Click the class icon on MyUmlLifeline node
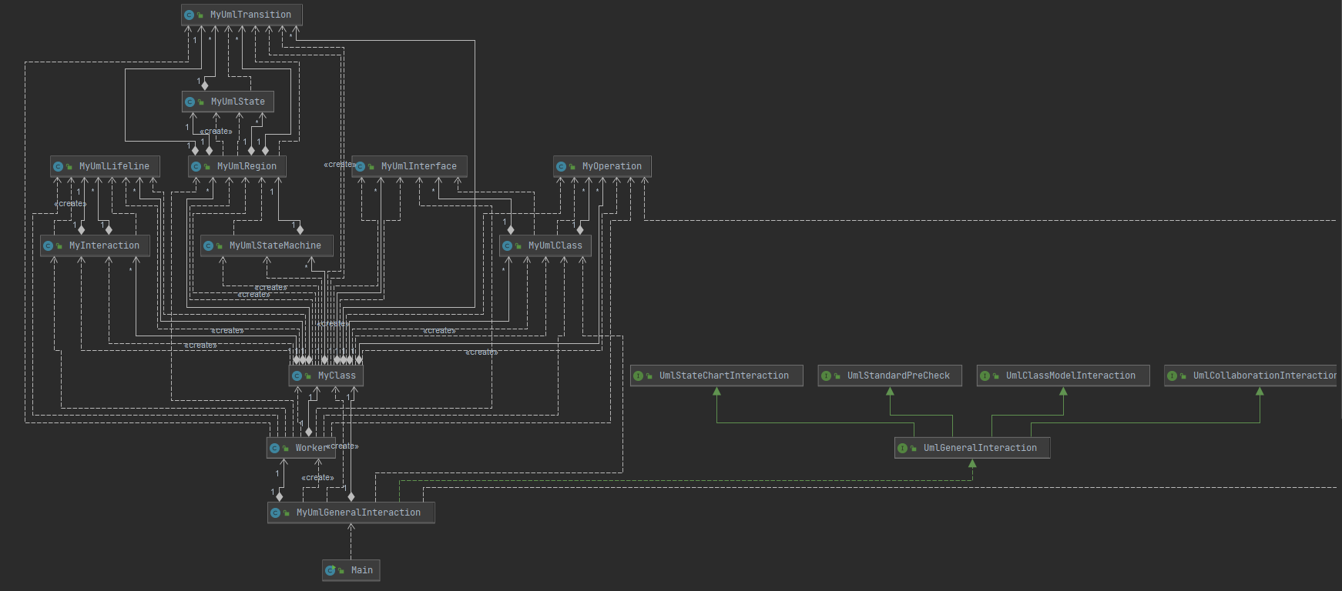 pyautogui.click(x=58, y=166)
